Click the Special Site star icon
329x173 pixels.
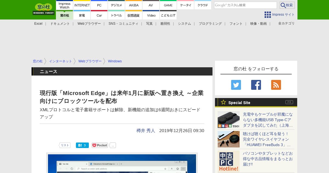223,102
